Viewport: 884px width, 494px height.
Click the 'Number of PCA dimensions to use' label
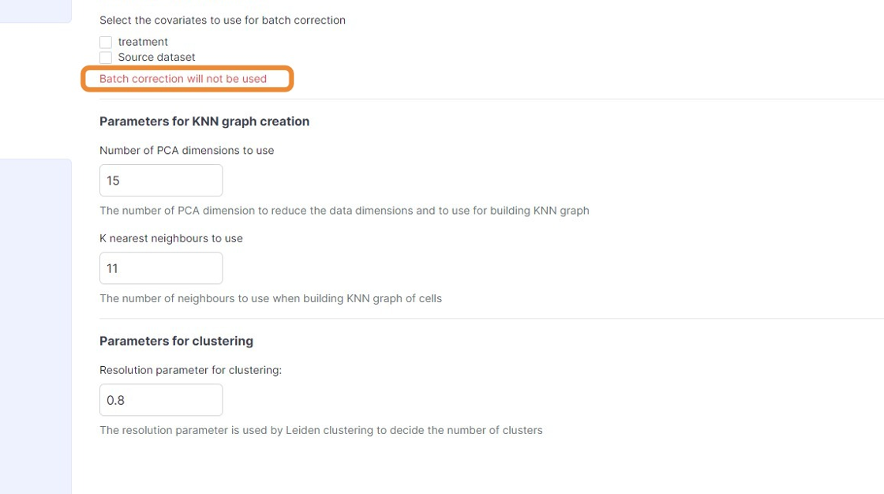(x=186, y=151)
